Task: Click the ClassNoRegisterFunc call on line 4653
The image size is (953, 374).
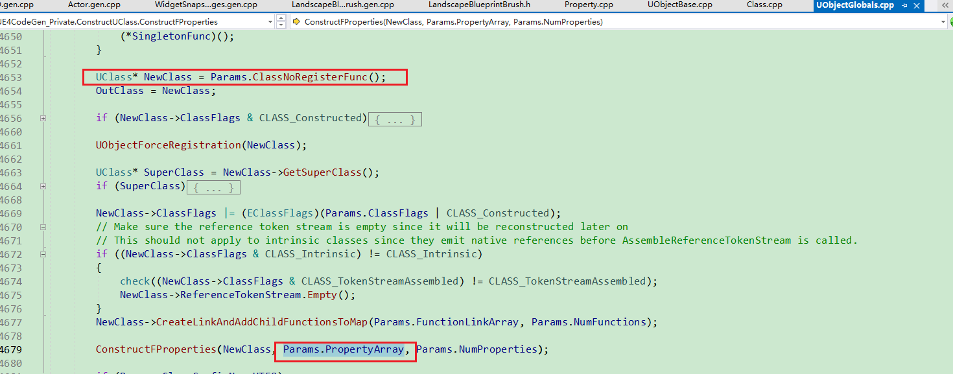Action: point(310,77)
